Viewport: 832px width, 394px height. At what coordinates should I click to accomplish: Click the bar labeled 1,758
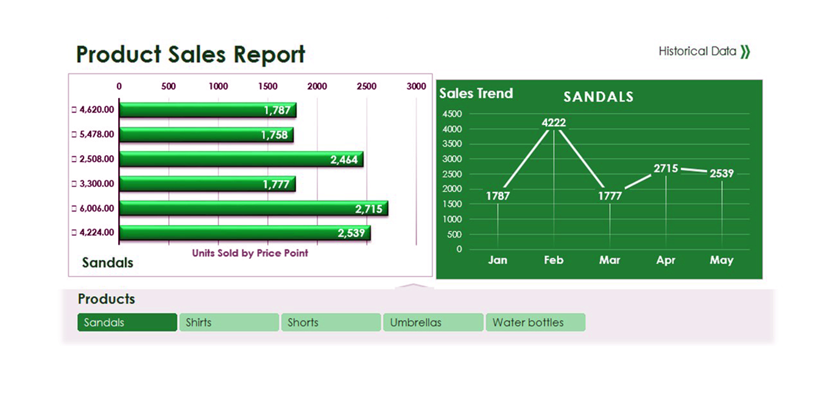(206, 135)
